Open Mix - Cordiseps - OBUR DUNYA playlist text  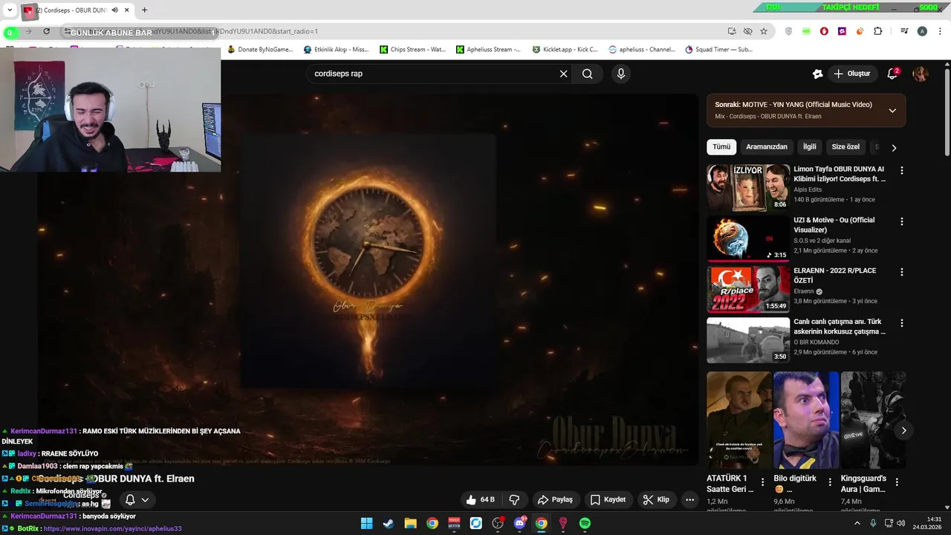point(768,117)
